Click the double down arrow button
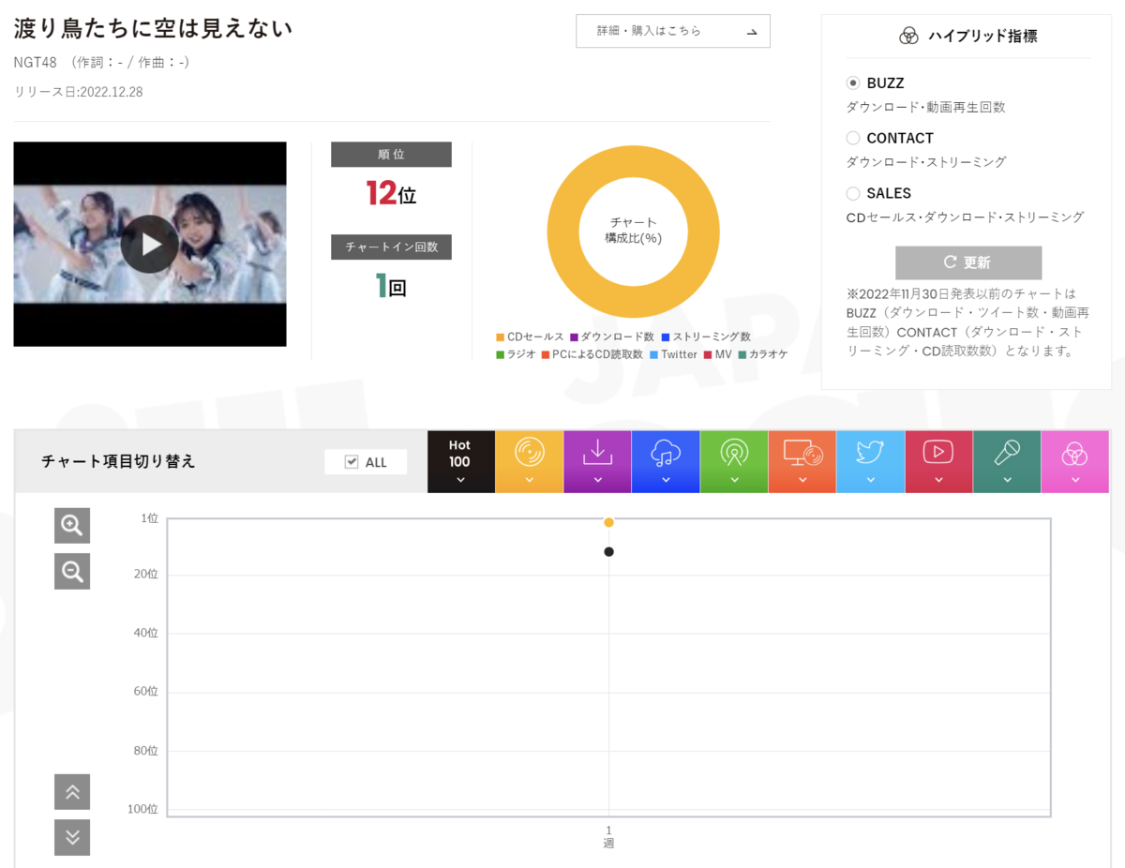This screenshot has height=868, width=1125. 72,837
